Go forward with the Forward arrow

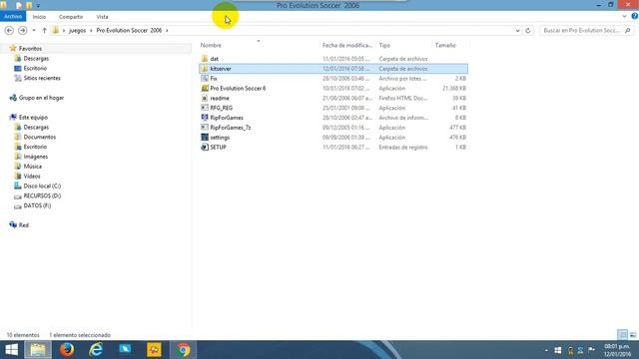pyautogui.click(x=22, y=31)
